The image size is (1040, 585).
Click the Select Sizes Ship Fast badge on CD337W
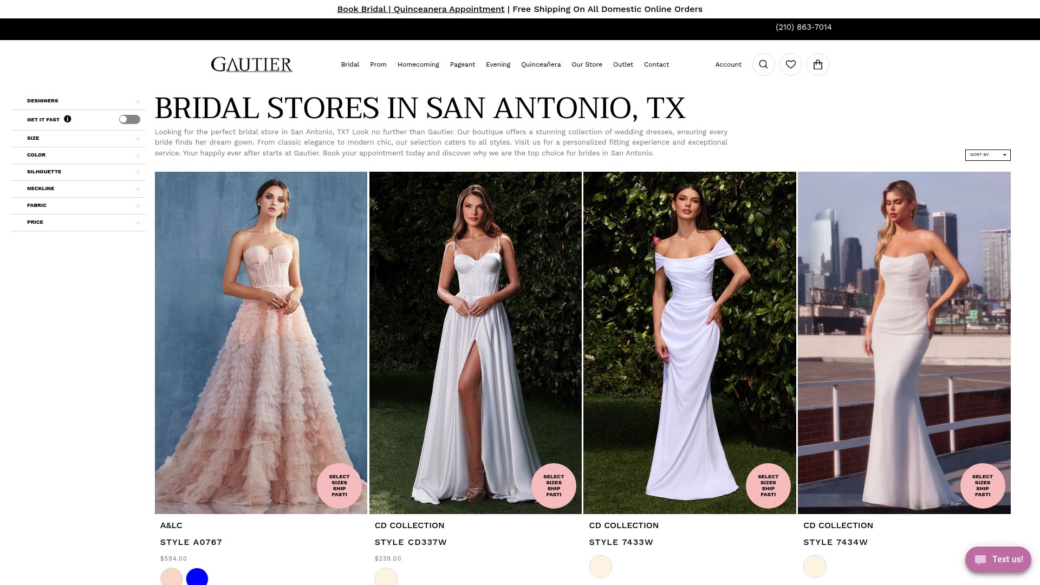click(554, 486)
